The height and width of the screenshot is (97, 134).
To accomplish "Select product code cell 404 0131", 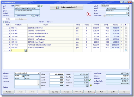I will point(19,45).
